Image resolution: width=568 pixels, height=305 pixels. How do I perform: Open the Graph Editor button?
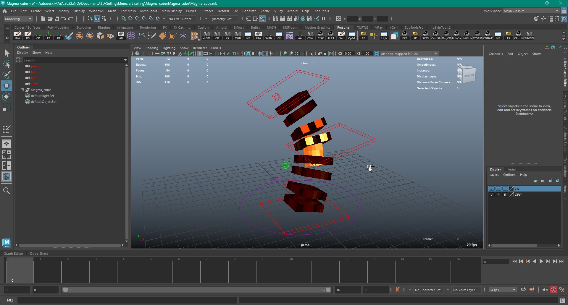coord(13,254)
